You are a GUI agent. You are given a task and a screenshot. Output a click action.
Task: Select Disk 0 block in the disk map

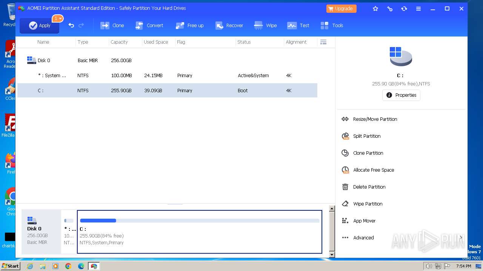click(41, 232)
